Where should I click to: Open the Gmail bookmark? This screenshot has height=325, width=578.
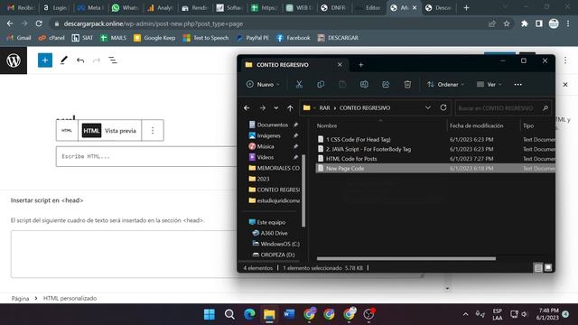click(x=19, y=38)
